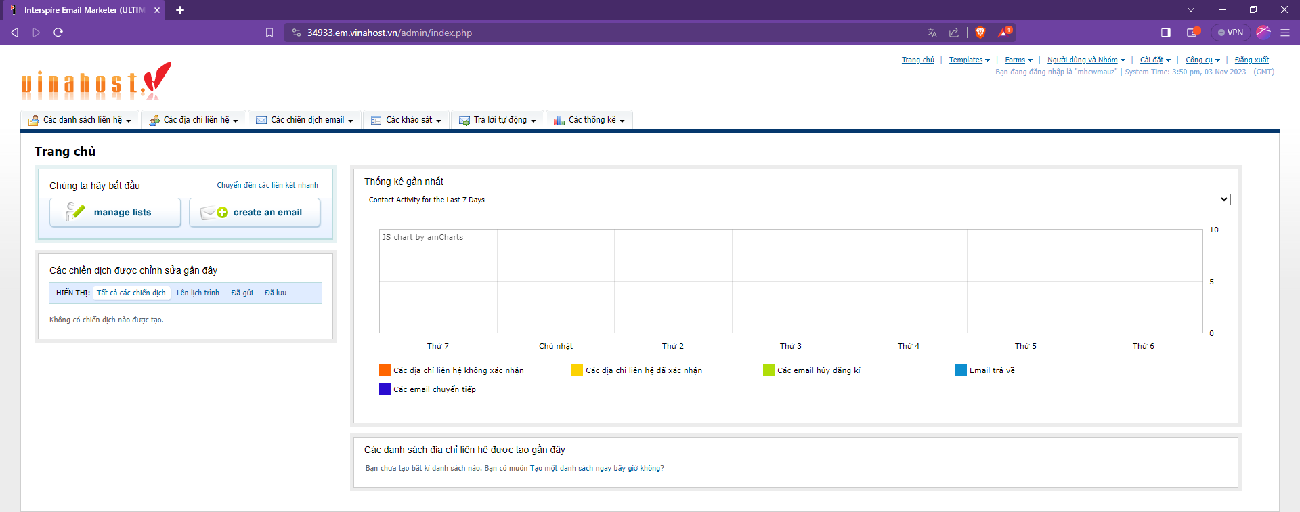Click Đăng xuất to log out
This screenshot has height=512, width=1300.
click(1251, 60)
